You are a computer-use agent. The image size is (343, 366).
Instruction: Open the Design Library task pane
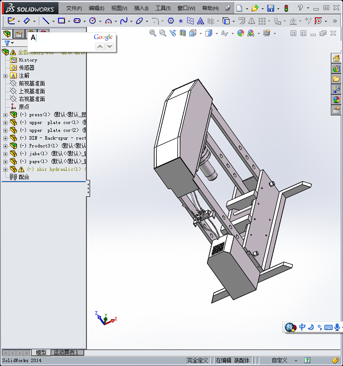336,69
